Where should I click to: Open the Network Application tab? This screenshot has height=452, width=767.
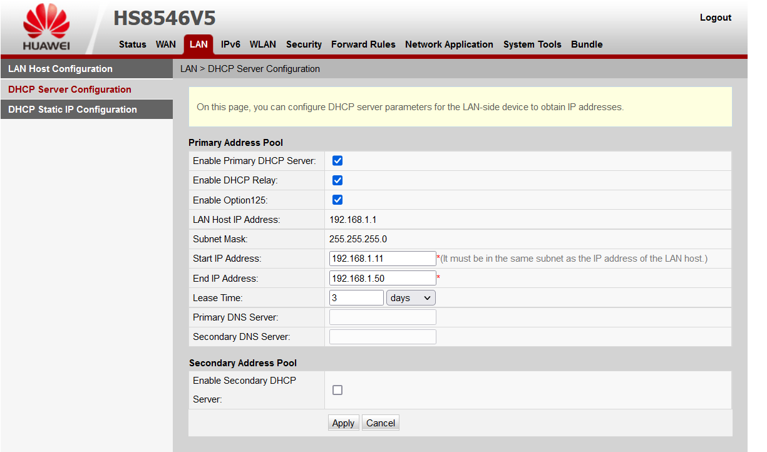click(449, 44)
